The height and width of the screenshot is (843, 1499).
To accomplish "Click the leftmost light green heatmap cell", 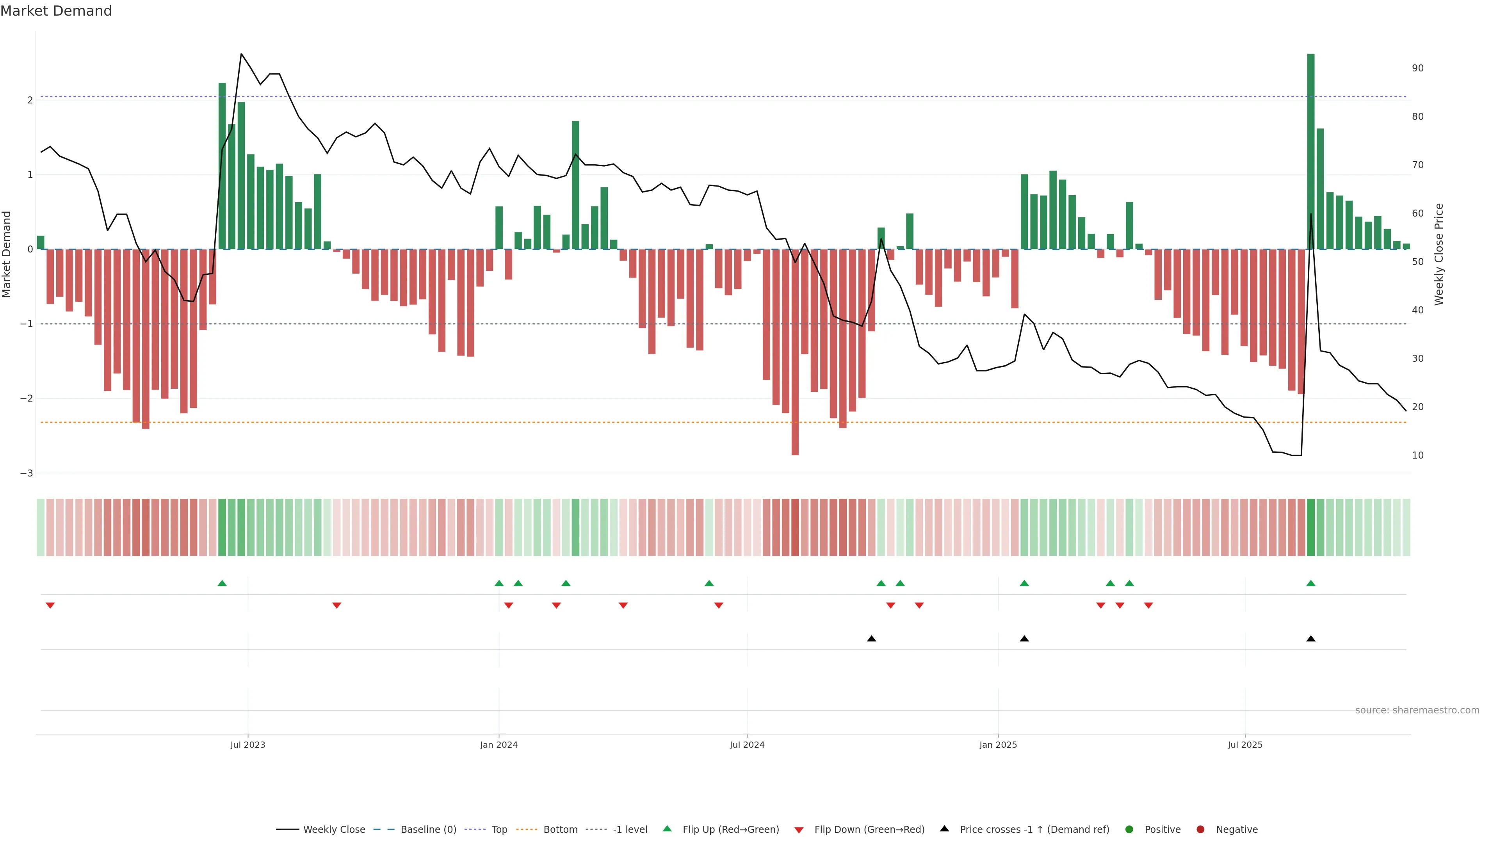I will [x=41, y=527].
